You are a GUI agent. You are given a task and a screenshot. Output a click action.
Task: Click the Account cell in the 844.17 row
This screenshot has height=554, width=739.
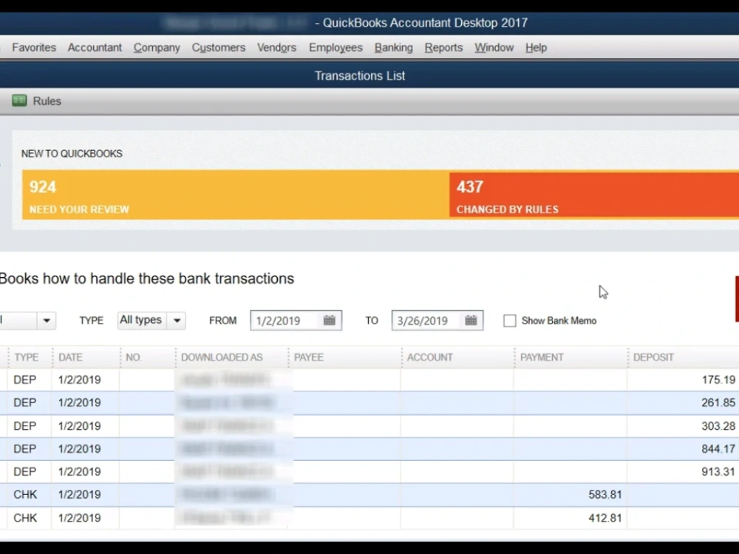457,449
